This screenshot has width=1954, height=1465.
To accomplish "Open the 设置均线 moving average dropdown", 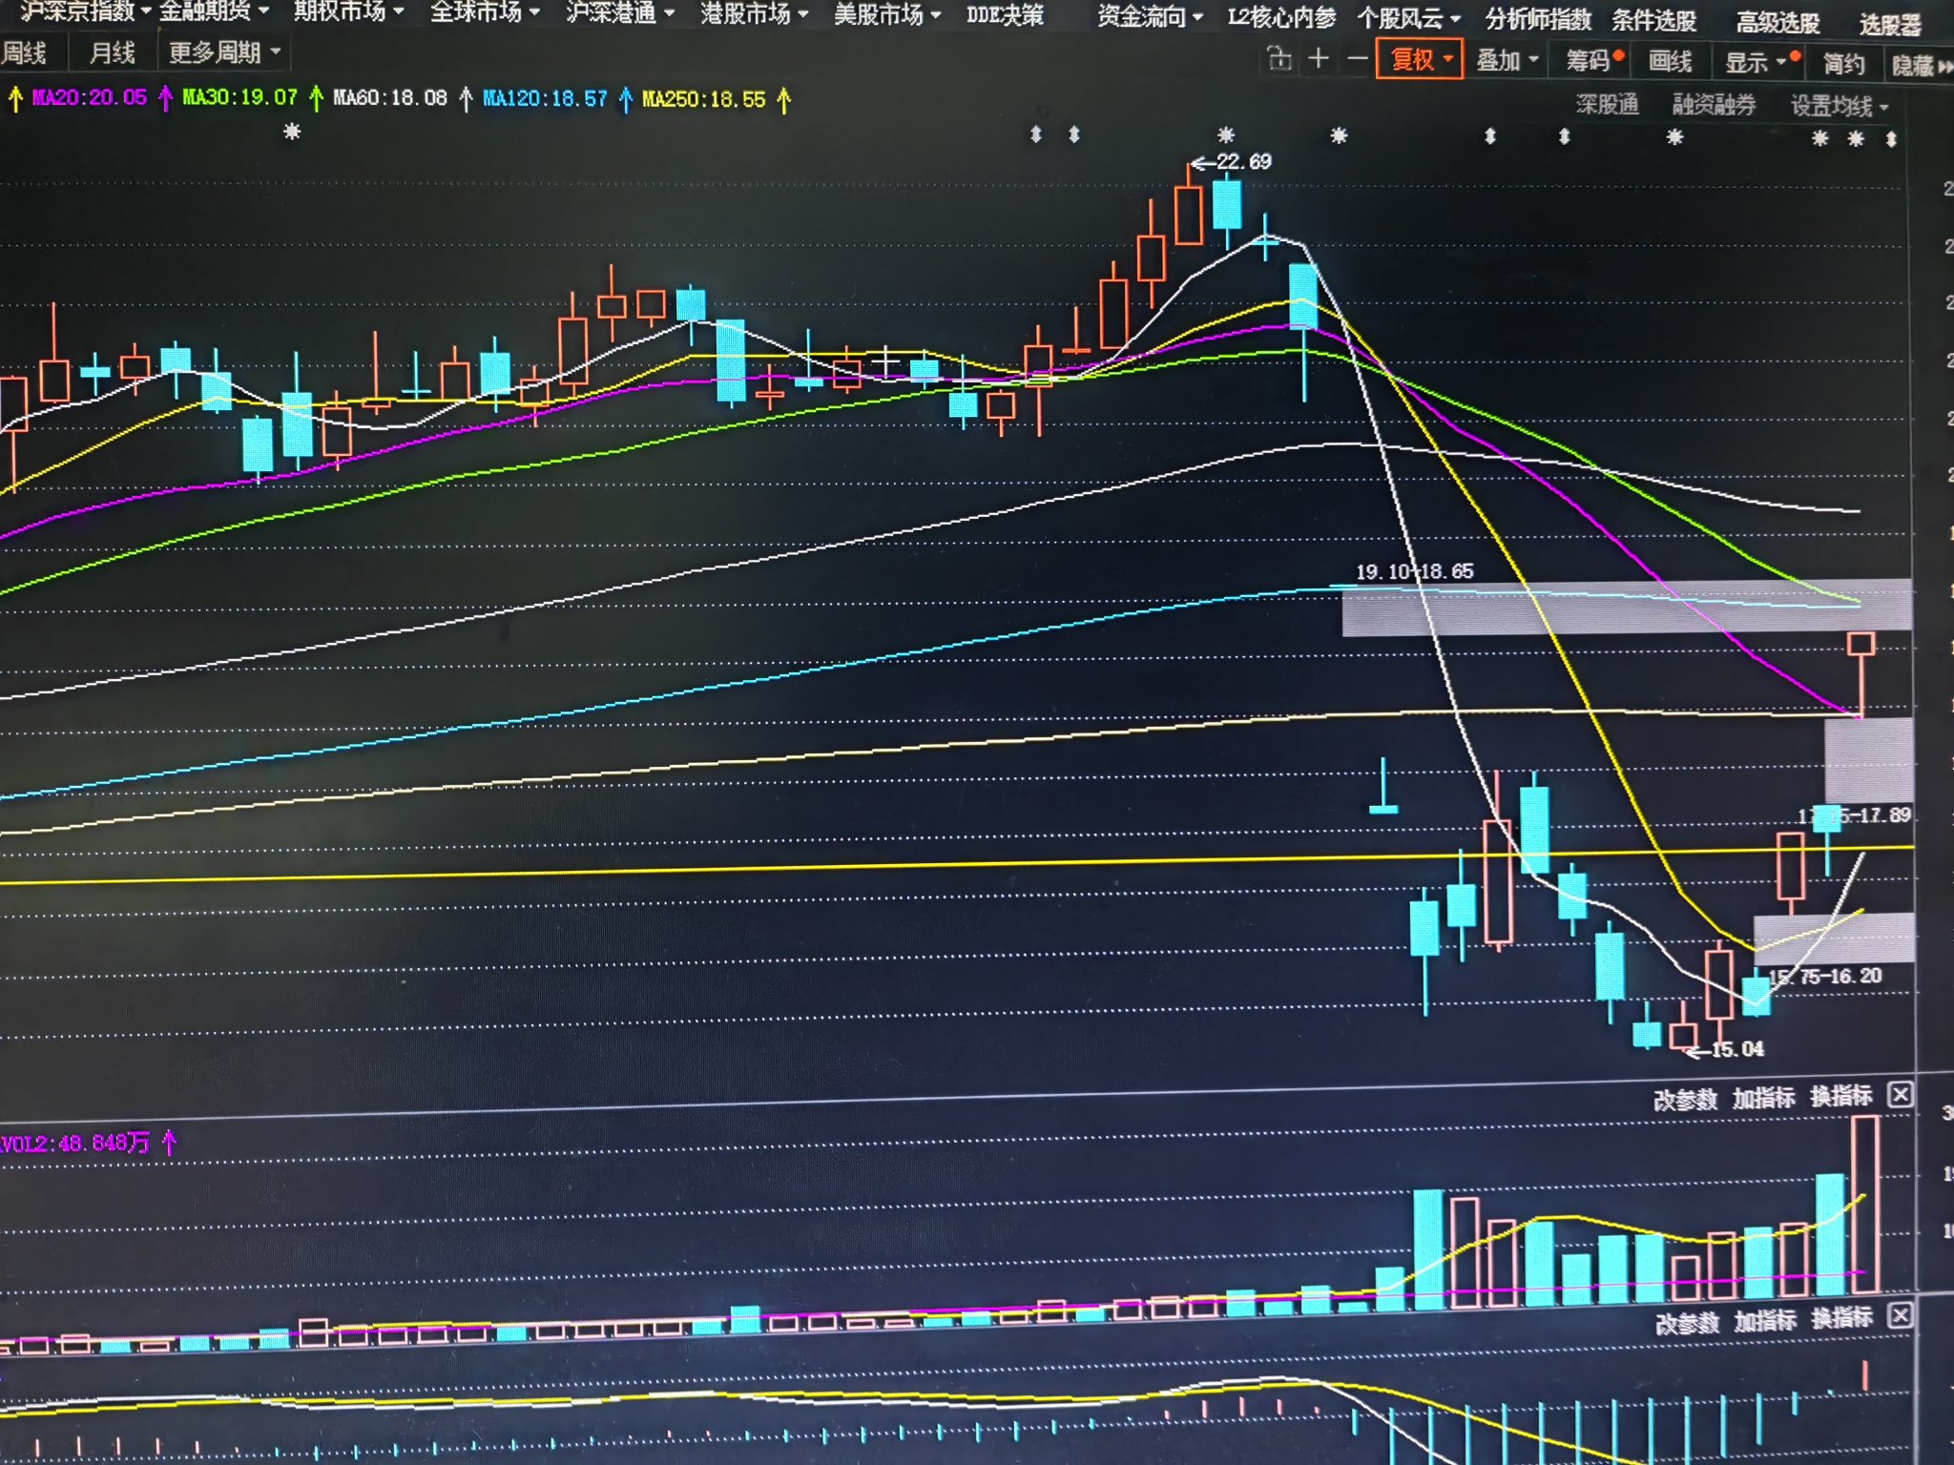I will click(1839, 106).
